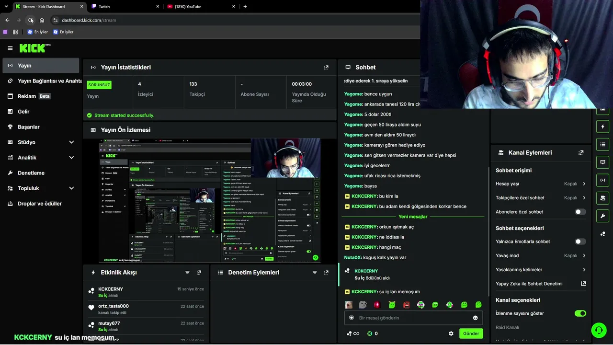The image size is (613, 345).
Task: Click the ortz_tasta000 follow activity entry
Action: (x=146, y=309)
